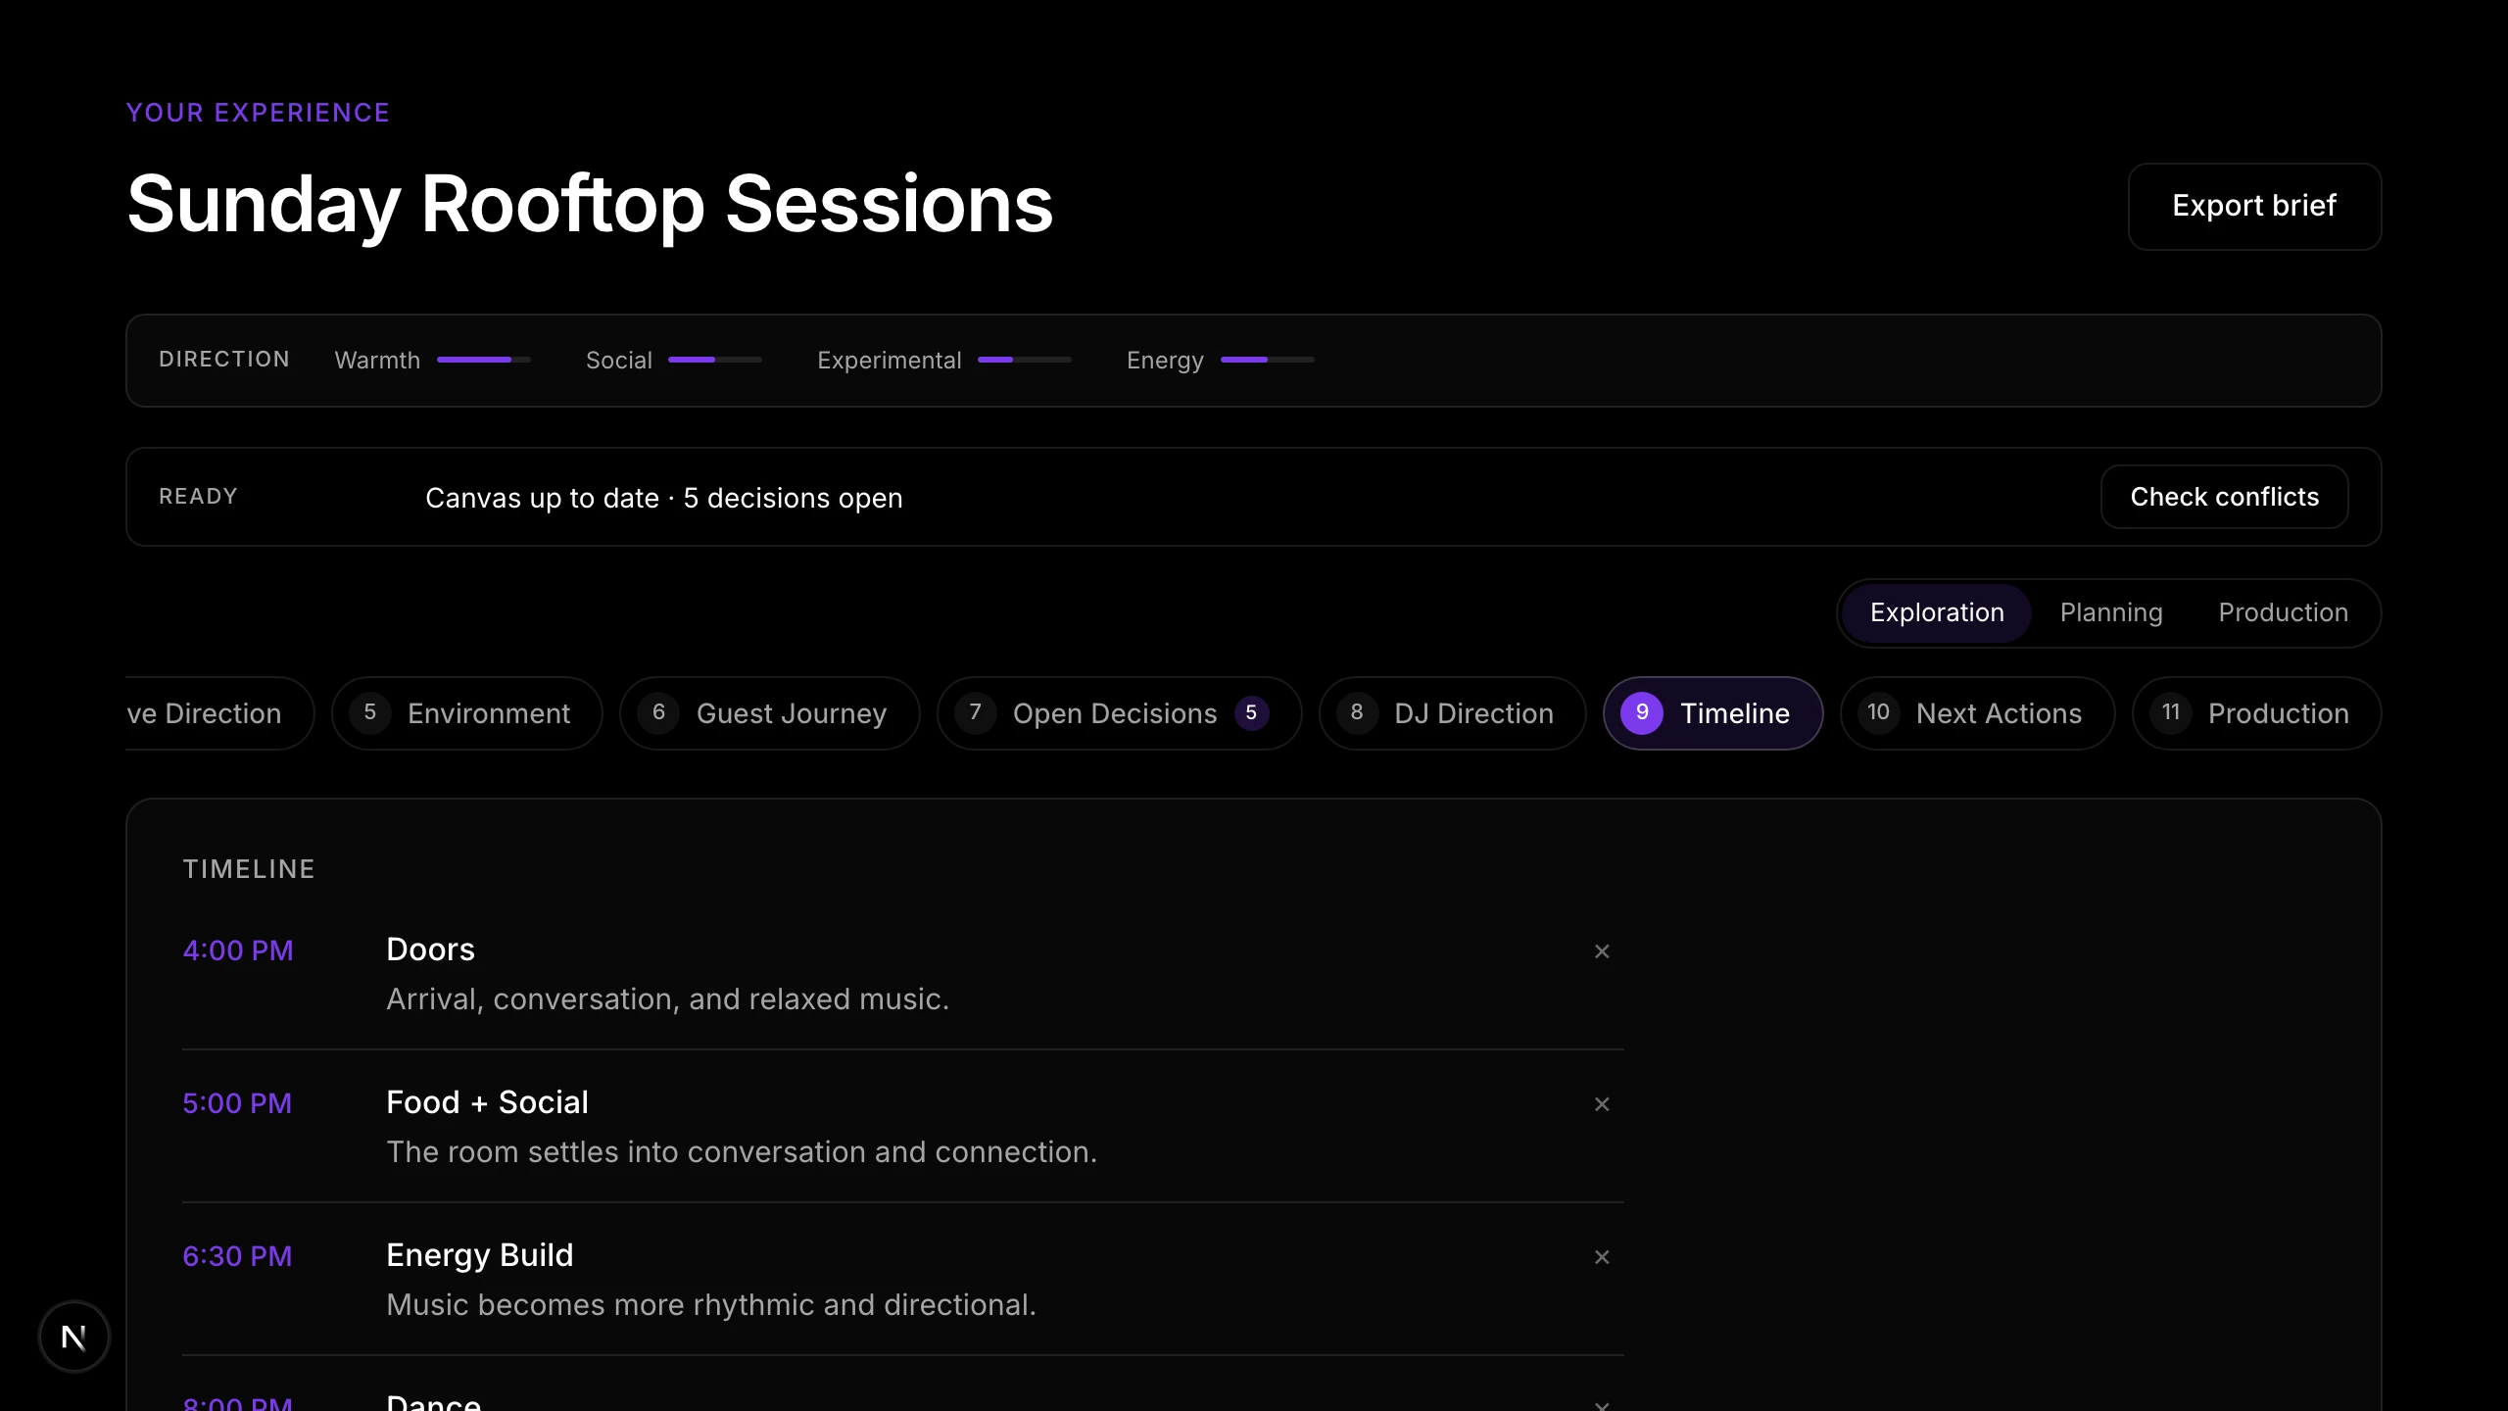The image size is (2508, 1411).
Task: Open the Environment section tab
Action: tap(467, 713)
